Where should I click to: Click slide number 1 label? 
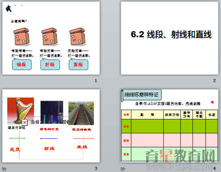click(x=96, y=81)
